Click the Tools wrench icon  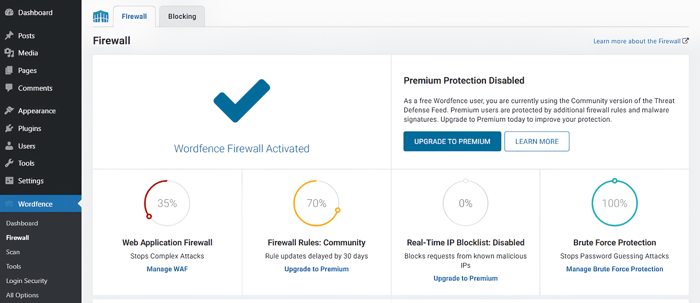point(9,163)
